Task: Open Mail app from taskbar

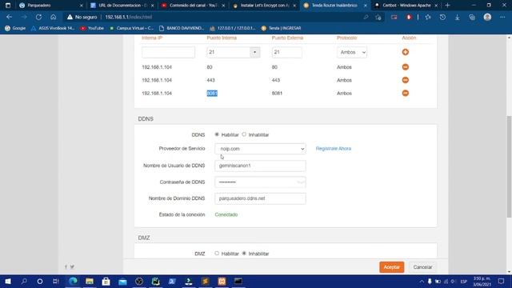Action: [122, 281]
